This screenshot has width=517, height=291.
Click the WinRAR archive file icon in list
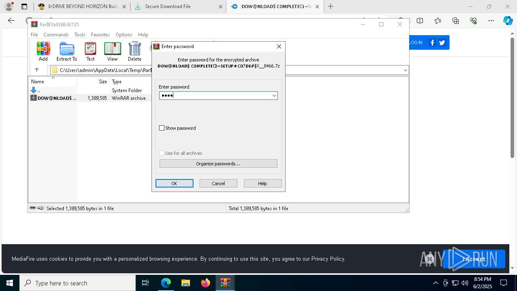34,98
